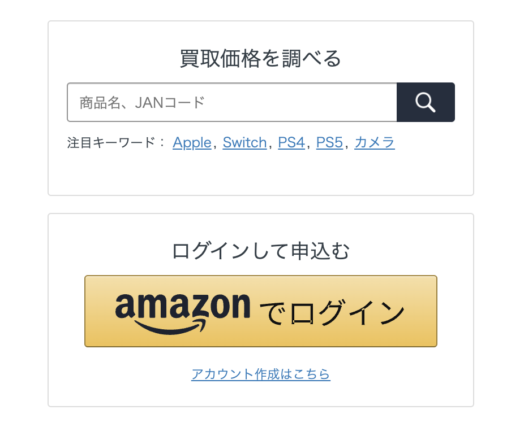Follow the アカウント作成はこちら link
524x436 pixels.
click(x=260, y=374)
